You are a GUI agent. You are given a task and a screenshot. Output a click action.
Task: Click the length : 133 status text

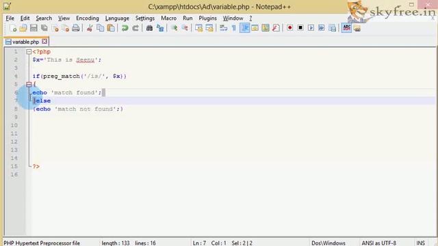[x=116, y=243]
